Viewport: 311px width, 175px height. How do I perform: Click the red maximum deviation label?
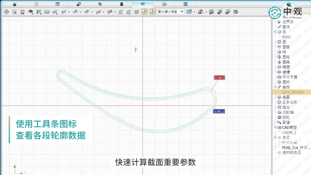coord(219,78)
